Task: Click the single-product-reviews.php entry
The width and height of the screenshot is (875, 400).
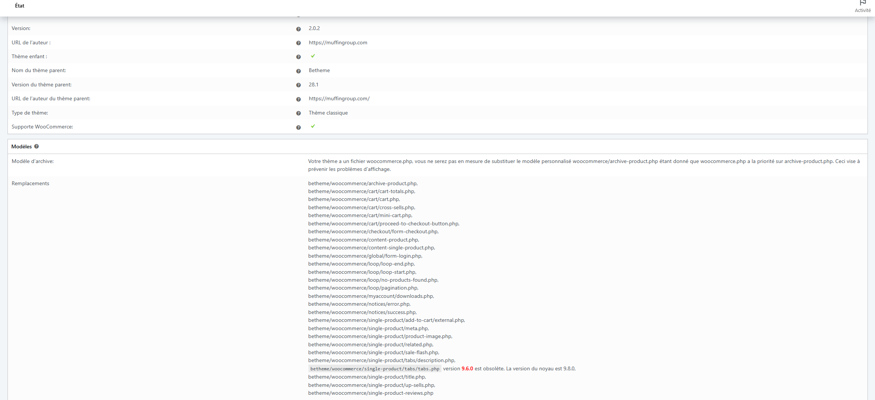Action: coord(370,393)
